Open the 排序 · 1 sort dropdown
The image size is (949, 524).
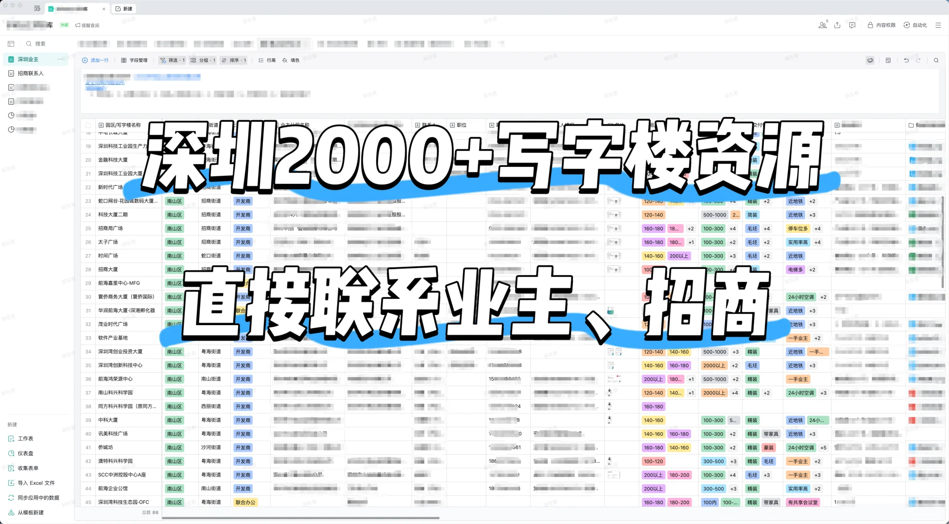point(234,60)
